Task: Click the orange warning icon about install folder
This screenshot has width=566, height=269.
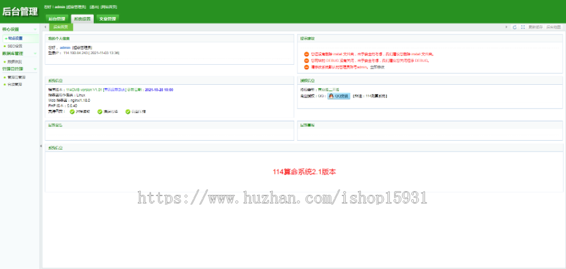Action: pos(306,54)
